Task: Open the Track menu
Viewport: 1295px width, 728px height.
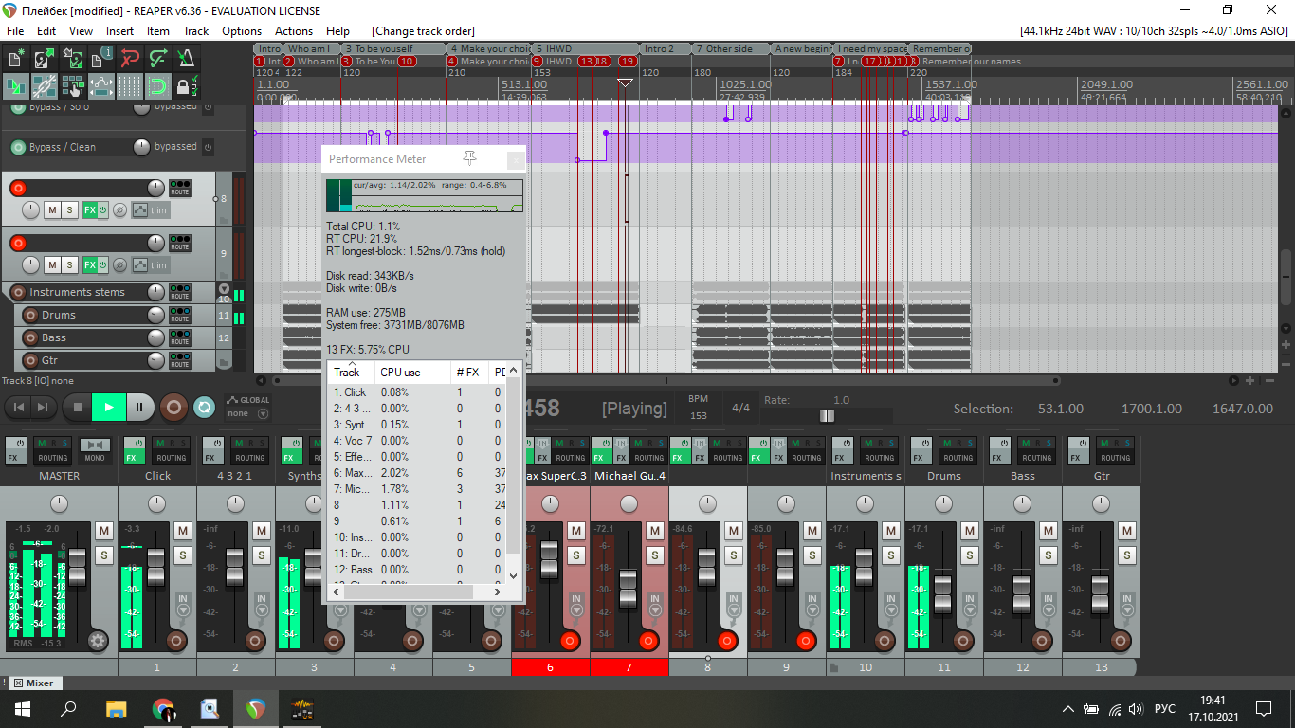Action: point(195,31)
